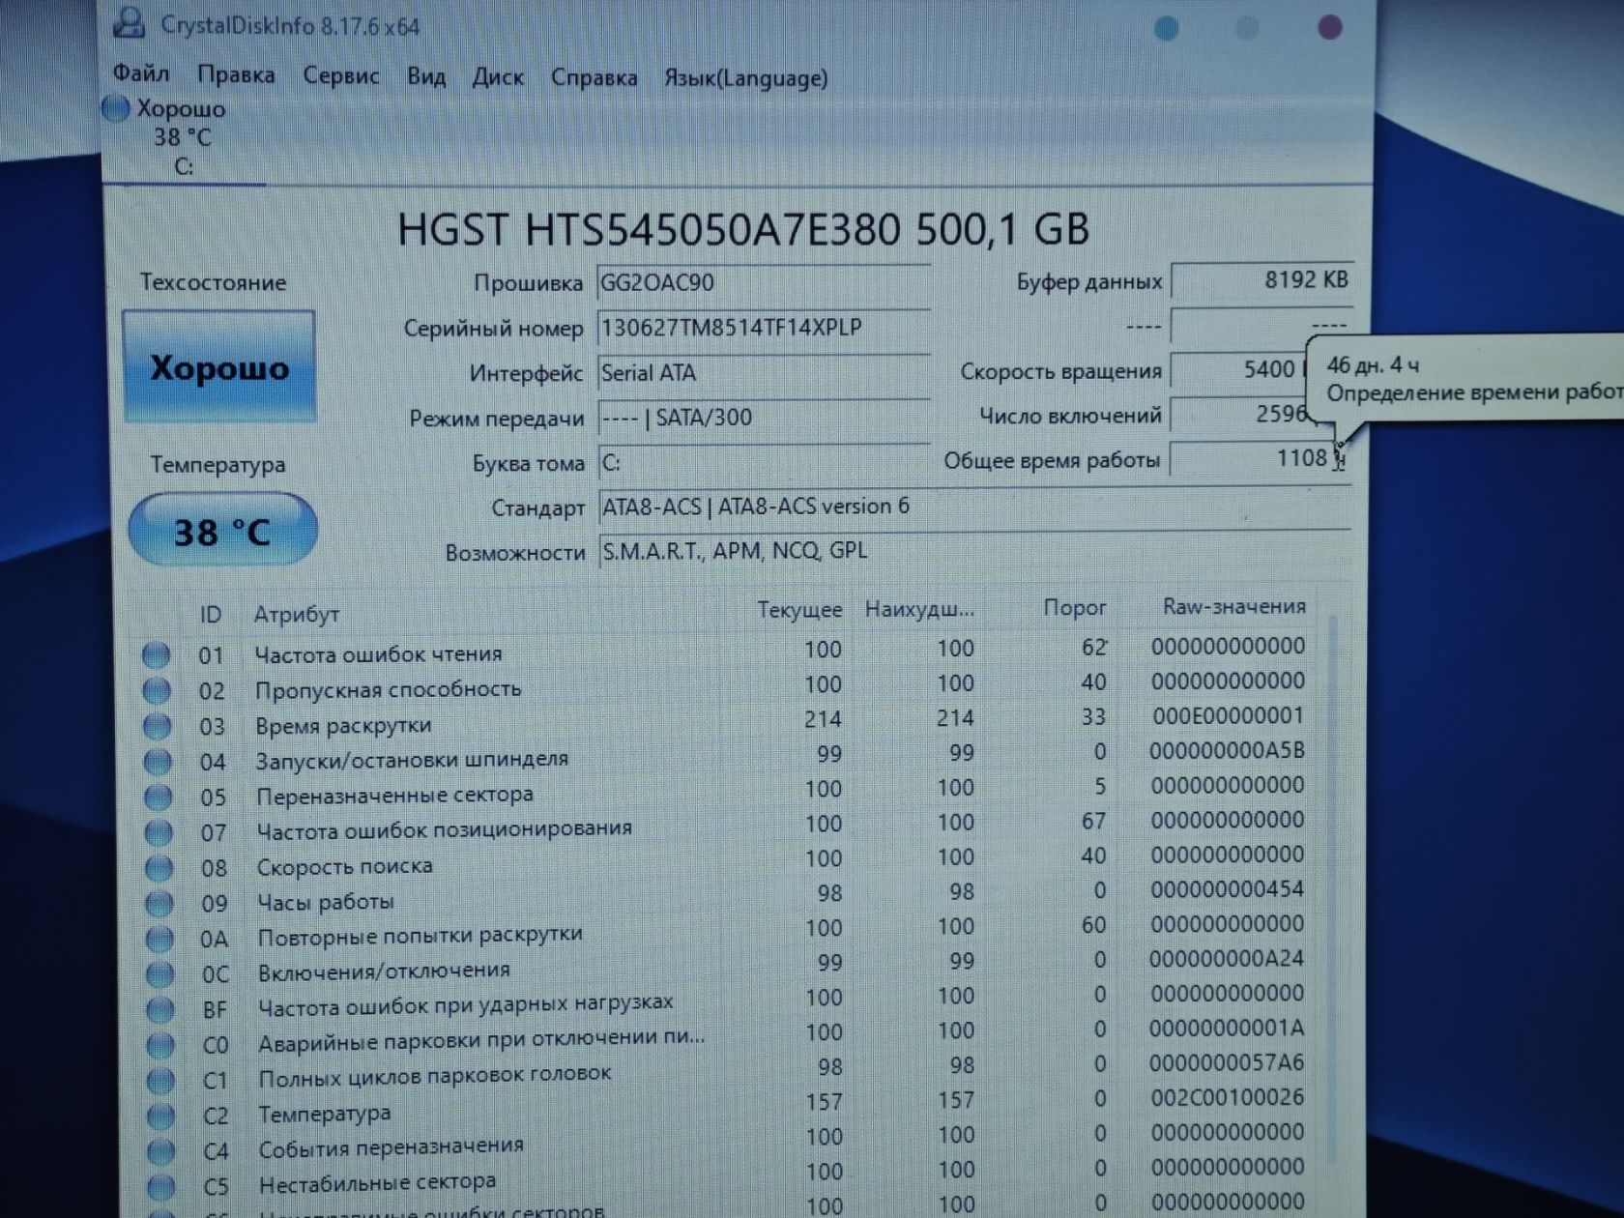Click status orb of row C1 парковок головок

(x=161, y=1081)
